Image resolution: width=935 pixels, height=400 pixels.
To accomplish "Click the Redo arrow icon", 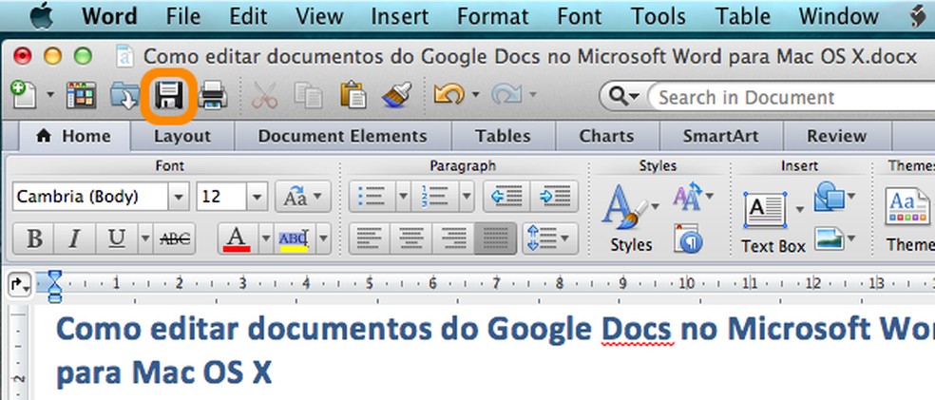I will (506, 94).
